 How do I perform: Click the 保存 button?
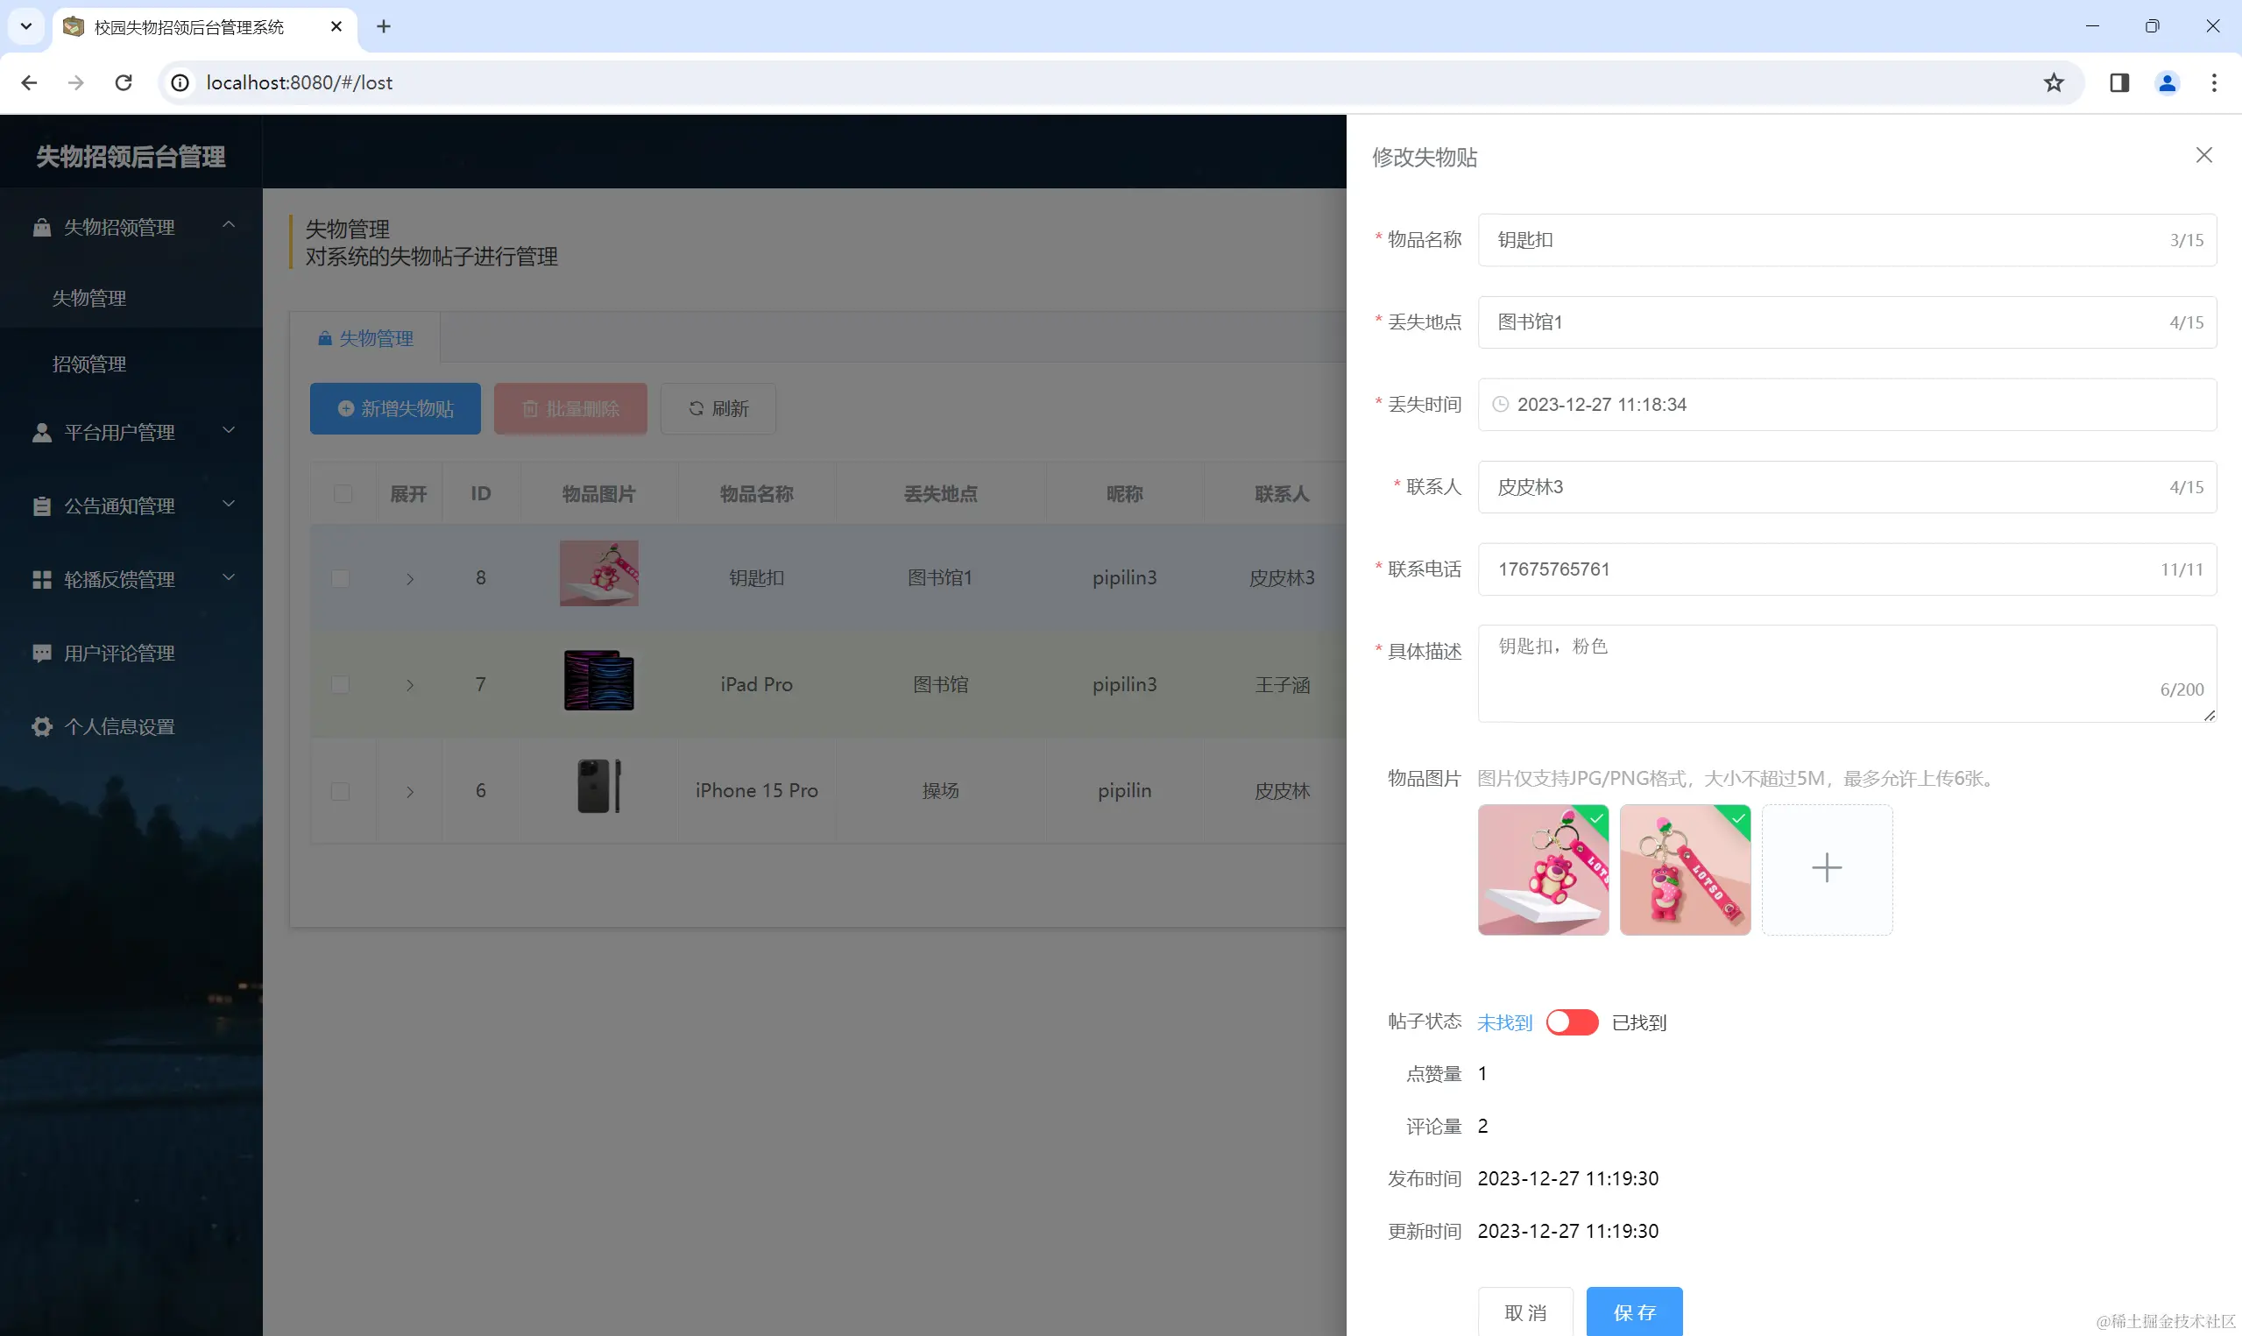pos(1634,1311)
